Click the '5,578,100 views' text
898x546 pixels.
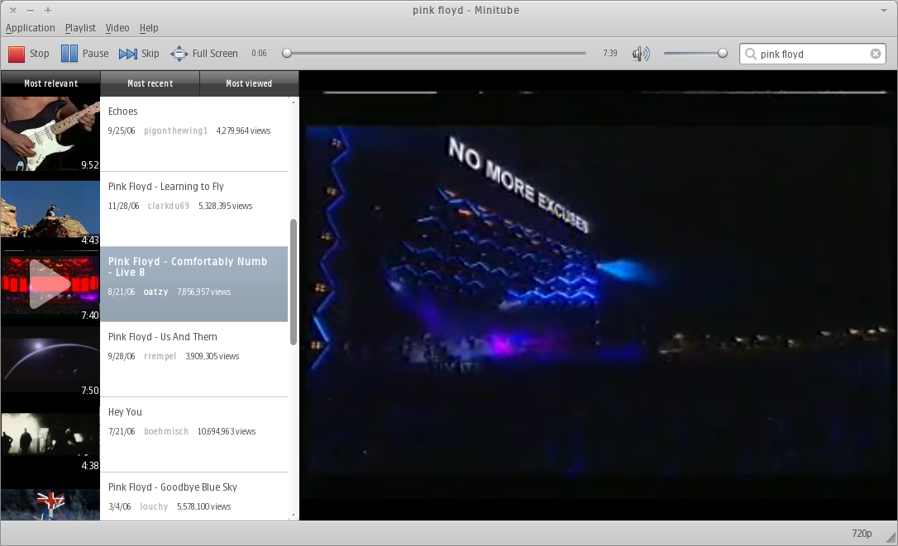[x=204, y=506]
